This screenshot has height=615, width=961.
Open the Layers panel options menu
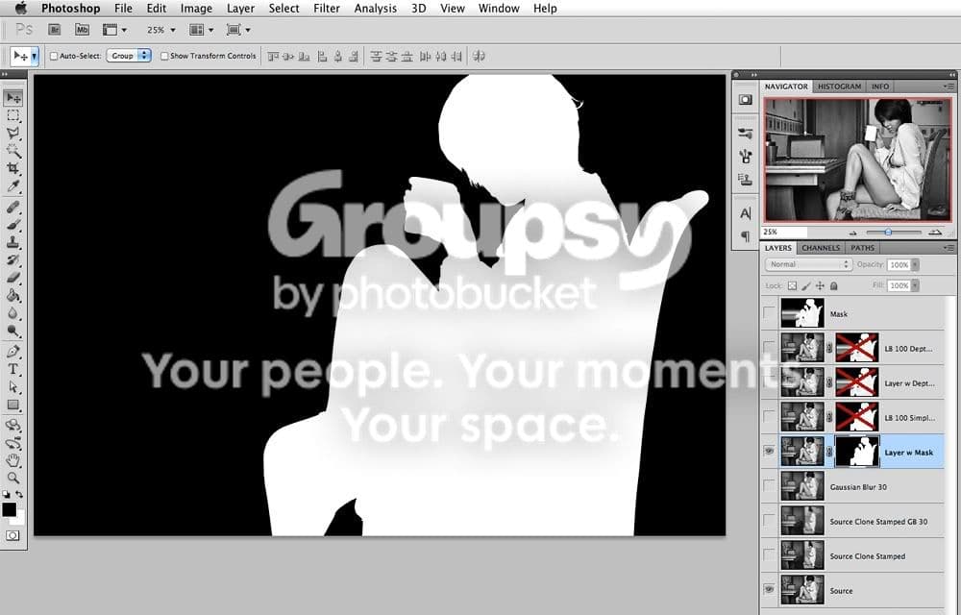(949, 248)
